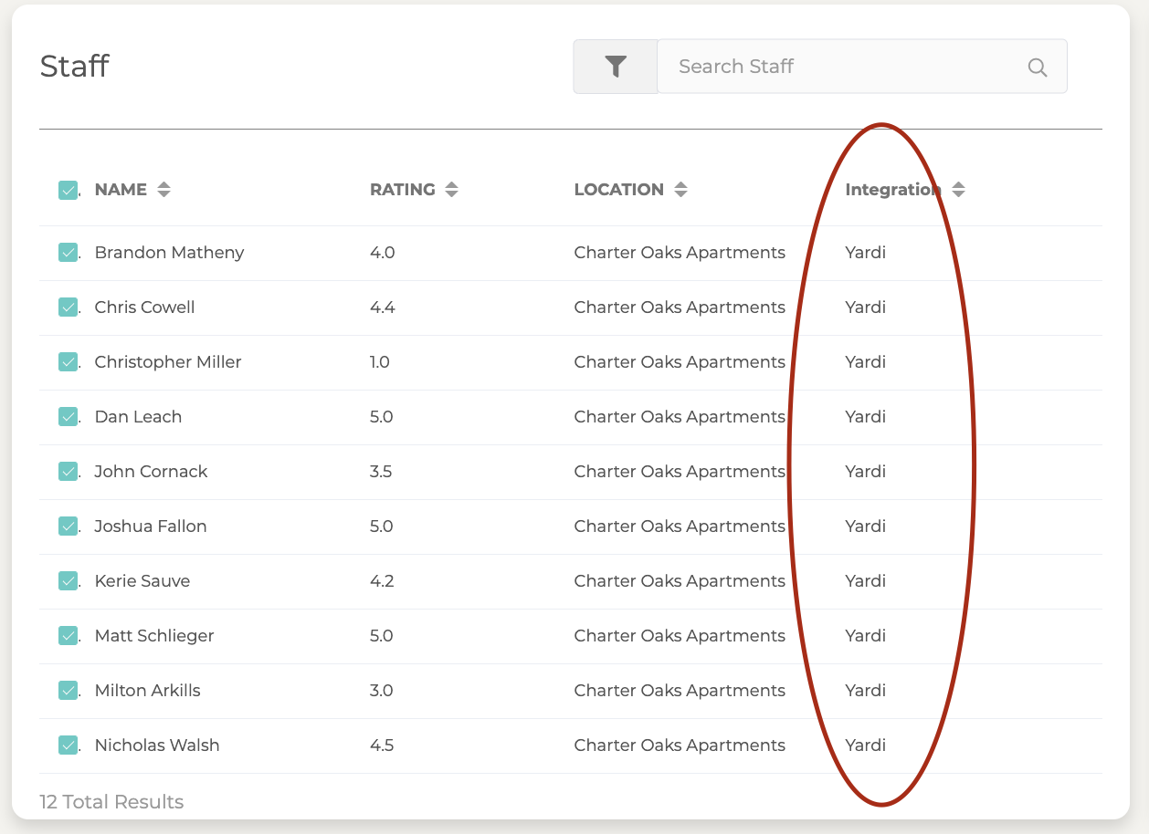Open the staff filter funnel button
This screenshot has width=1149, height=834.
tap(616, 67)
